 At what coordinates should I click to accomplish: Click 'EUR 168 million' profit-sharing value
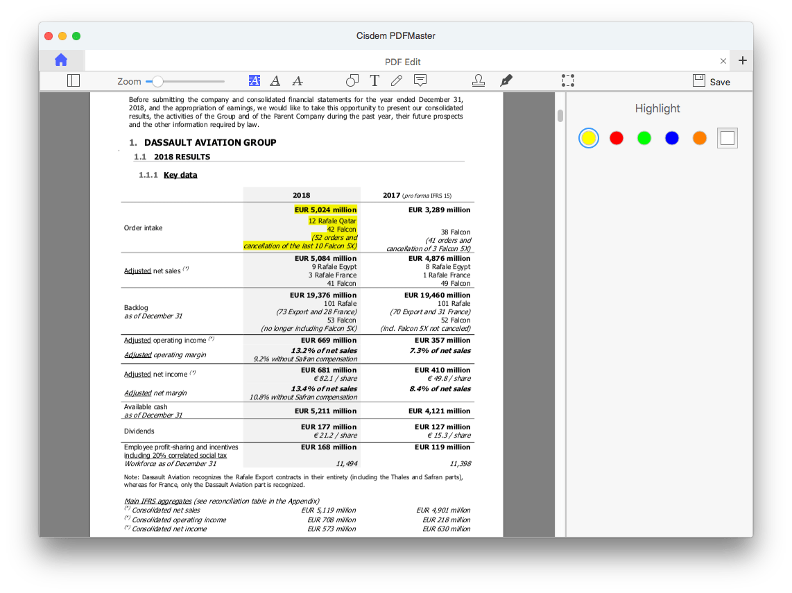pos(329,447)
